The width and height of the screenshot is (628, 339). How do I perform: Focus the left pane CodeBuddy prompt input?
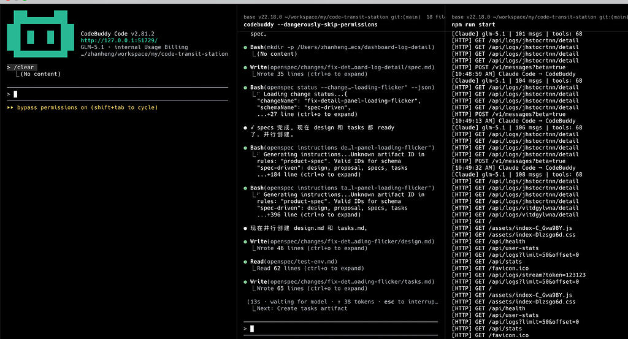tap(118, 94)
